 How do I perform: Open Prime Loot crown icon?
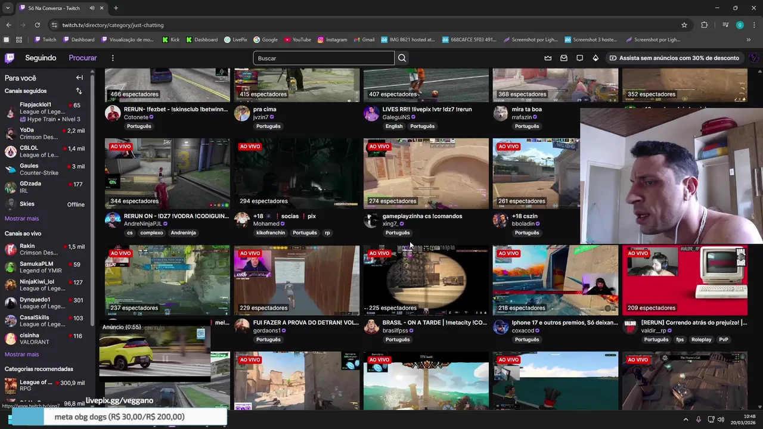point(548,58)
